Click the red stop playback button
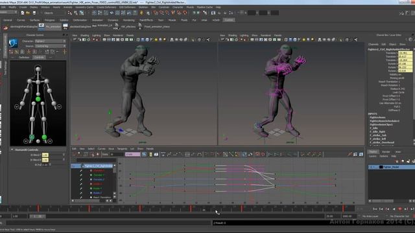The height and width of the screenshot is (233, 415). 400,209
